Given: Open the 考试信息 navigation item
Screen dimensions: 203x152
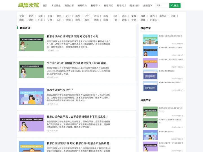Looking at the screenshot, I should [56, 6].
